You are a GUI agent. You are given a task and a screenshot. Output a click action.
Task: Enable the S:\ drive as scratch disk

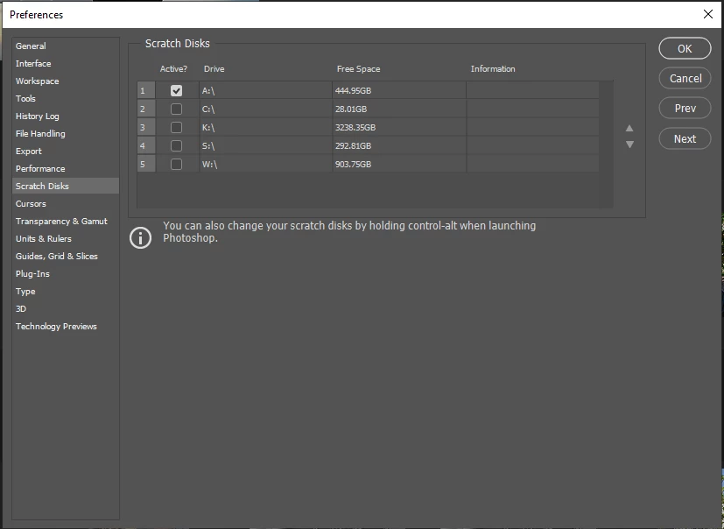click(x=176, y=146)
